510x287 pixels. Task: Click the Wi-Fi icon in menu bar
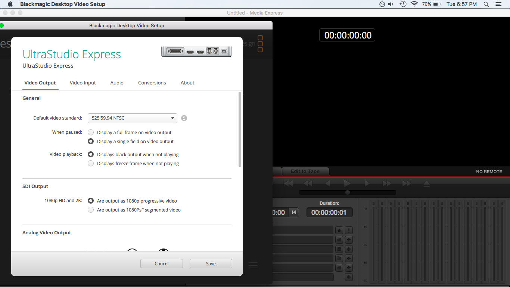tap(414, 4)
